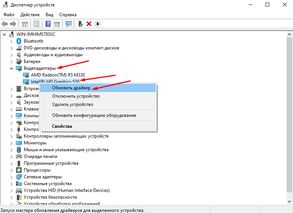Viewport: 293px width, 213px height.
Task: Click the Видеоадаптеры display adapter icon
Action: (19, 68)
